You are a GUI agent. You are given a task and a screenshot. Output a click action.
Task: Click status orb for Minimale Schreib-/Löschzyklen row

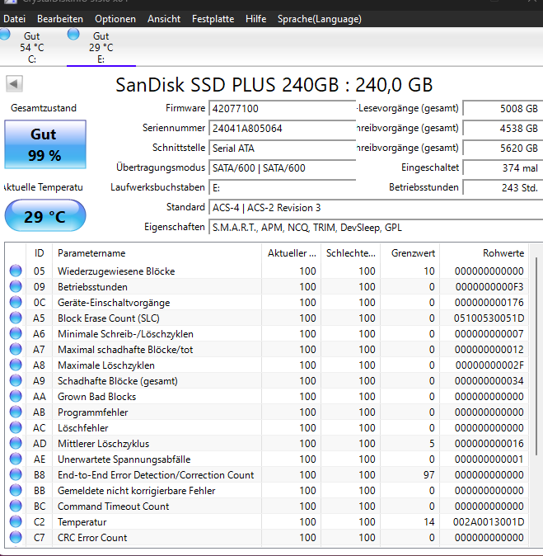coord(16,333)
